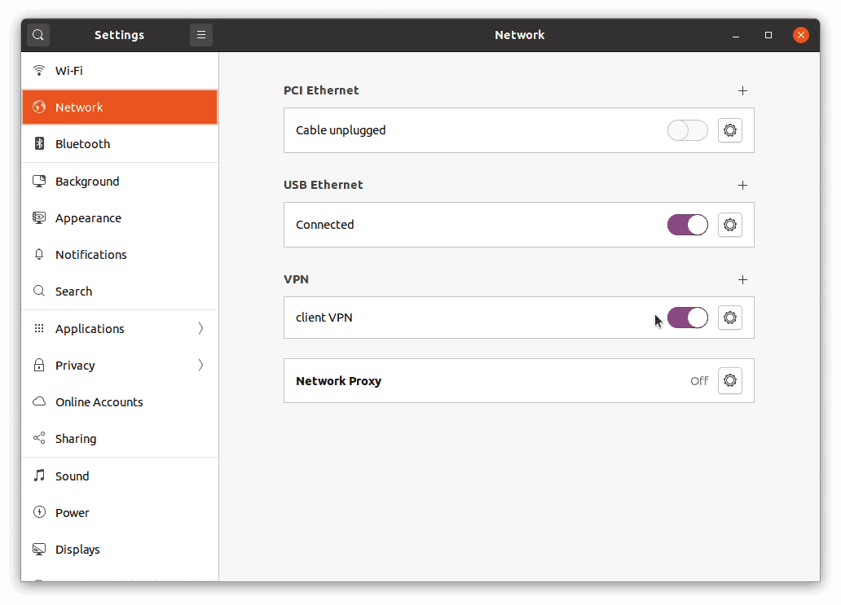Viewport: 841px width, 605px height.
Task: Open Wi-Fi settings from the sidebar
Action: click(x=68, y=70)
